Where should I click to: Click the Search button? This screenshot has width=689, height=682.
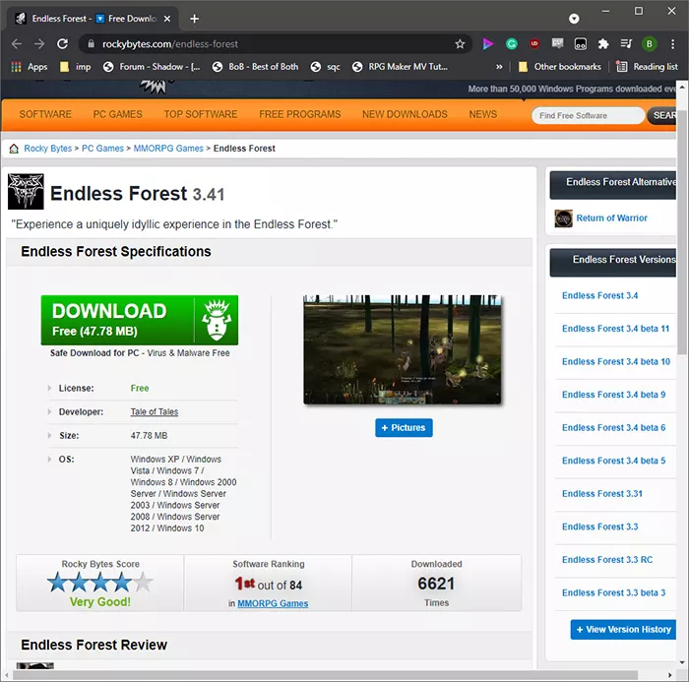pyautogui.click(x=662, y=115)
